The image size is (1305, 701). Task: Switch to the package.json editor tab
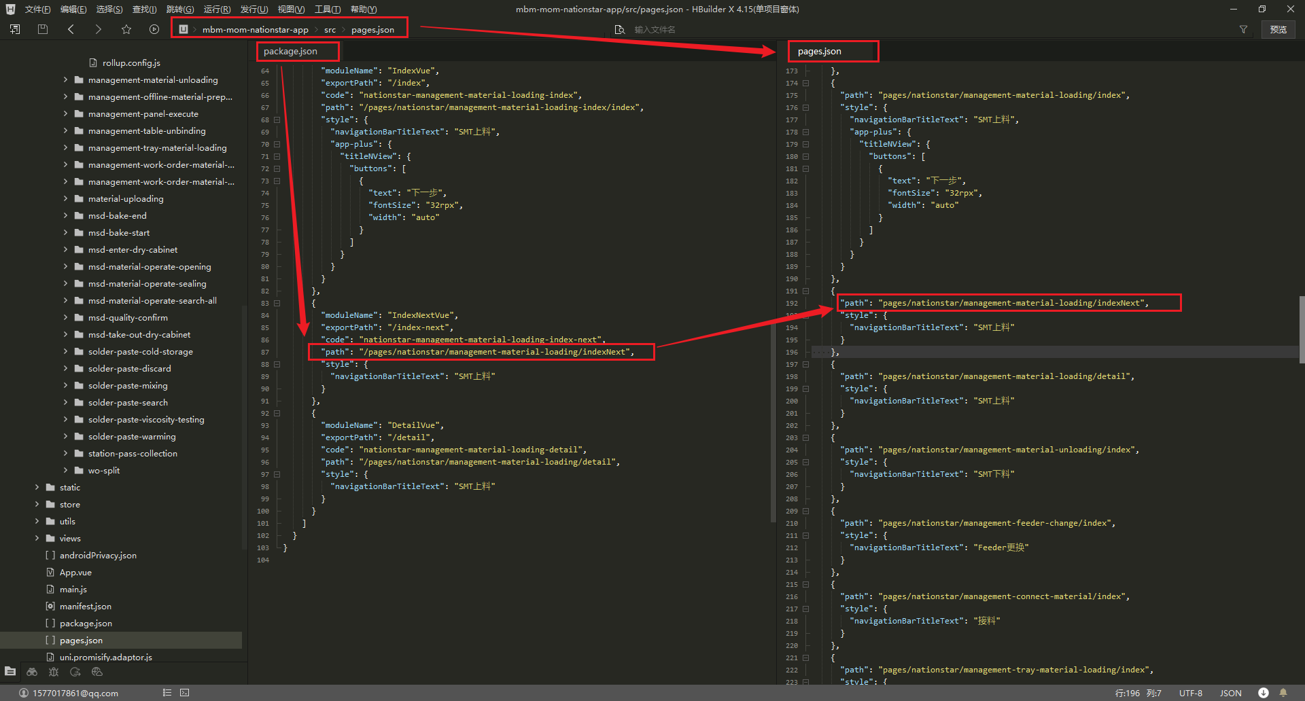tap(290, 52)
